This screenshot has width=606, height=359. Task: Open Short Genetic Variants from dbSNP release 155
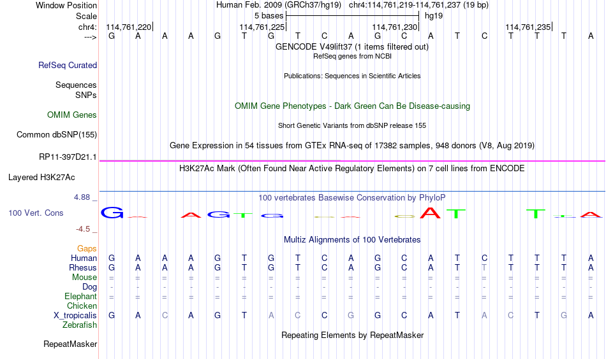tap(352, 125)
